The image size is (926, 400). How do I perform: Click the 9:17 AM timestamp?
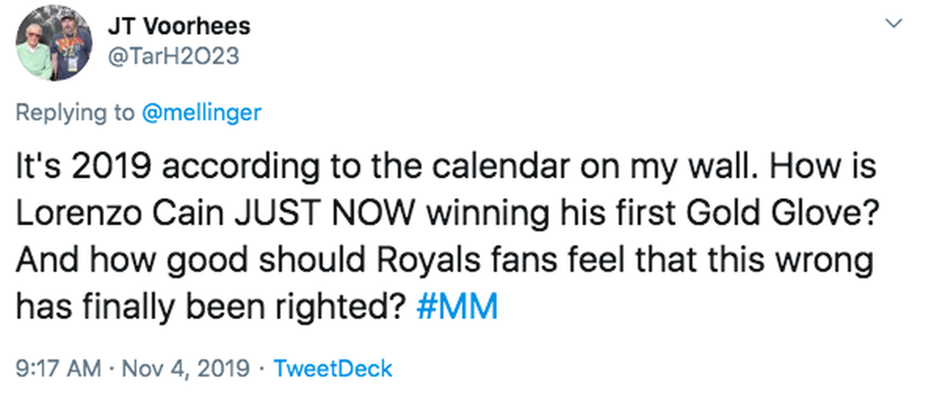point(59,369)
